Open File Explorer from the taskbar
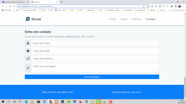Image resolution: width=186 pixels, height=104 pixels. [x=32, y=101]
